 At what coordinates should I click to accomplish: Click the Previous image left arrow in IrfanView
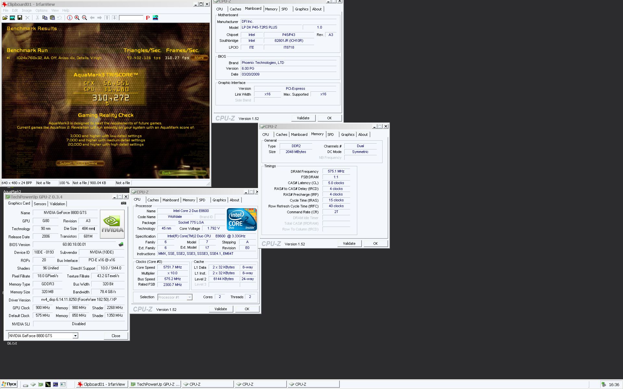coord(92,18)
